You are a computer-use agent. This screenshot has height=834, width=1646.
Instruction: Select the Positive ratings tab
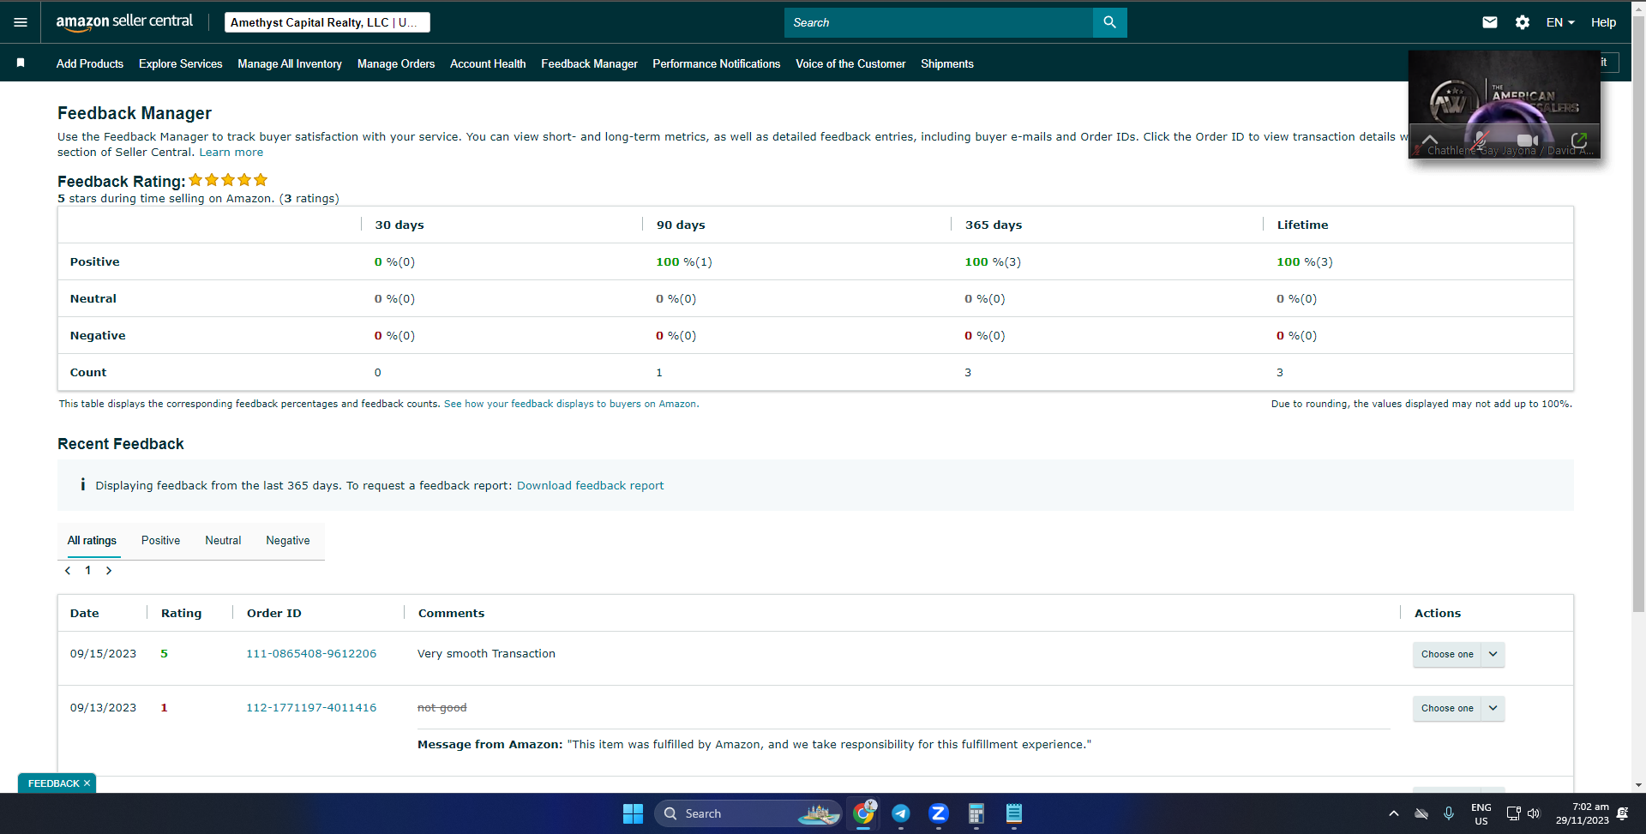pos(160,541)
